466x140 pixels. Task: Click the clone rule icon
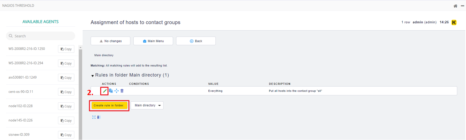[111, 91]
